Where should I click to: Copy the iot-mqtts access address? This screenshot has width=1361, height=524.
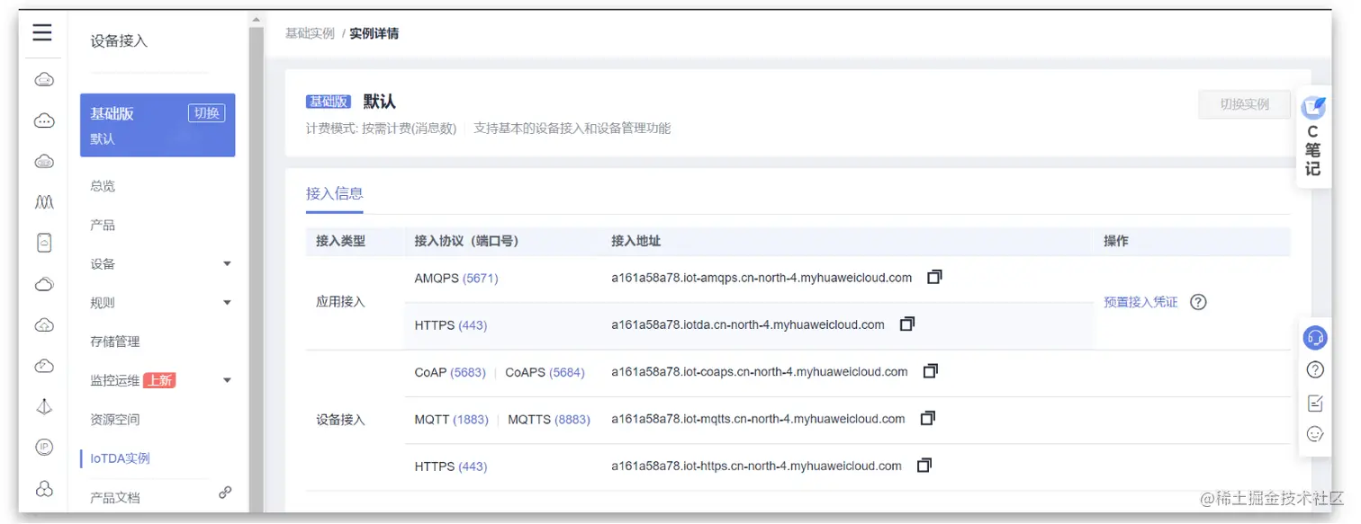[928, 418]
